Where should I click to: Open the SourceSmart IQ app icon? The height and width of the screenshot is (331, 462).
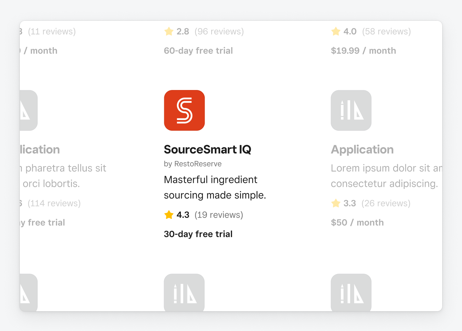pyautogui.click(x=184, y=110)
